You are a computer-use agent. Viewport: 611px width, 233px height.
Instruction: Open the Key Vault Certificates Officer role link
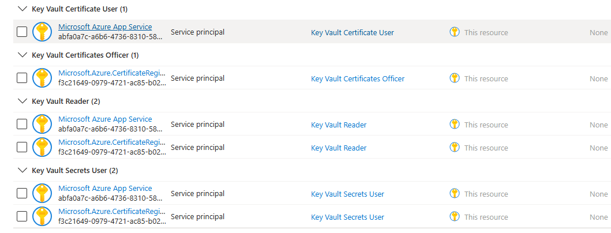[x=358, y=78]
